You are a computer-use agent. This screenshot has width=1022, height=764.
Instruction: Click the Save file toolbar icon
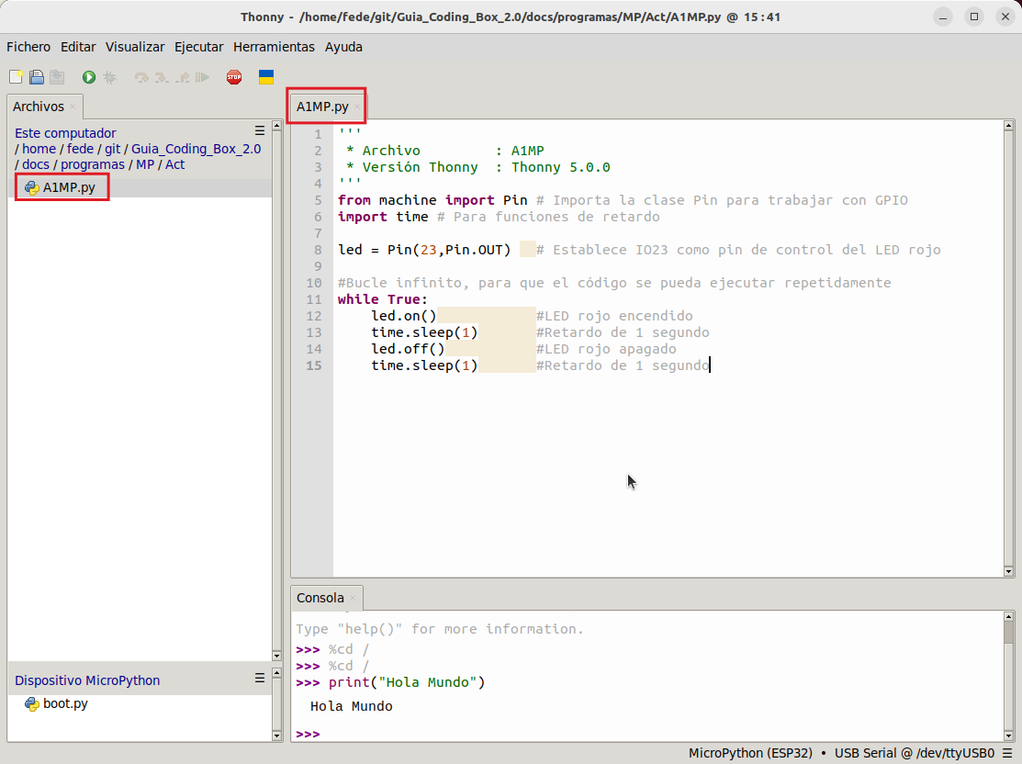57,77
